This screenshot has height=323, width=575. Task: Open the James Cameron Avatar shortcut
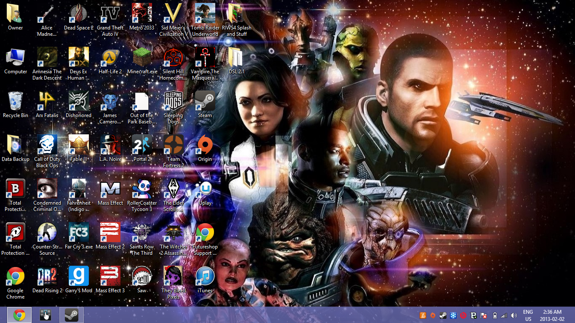(110, 108)
